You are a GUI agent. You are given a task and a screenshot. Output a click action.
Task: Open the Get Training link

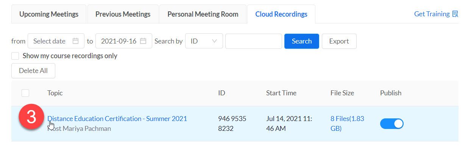(x=432, y=14)
